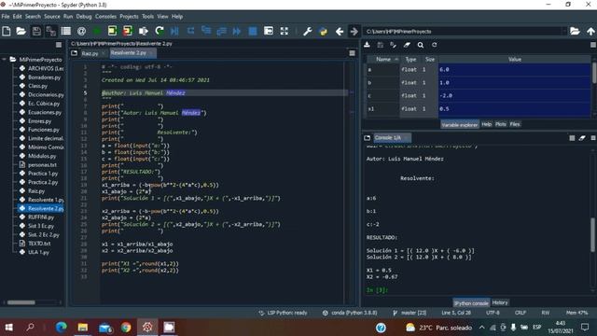Viewport: 597px width, 336px height.
Task: Open the Edit menu
Action: (17, 17)
